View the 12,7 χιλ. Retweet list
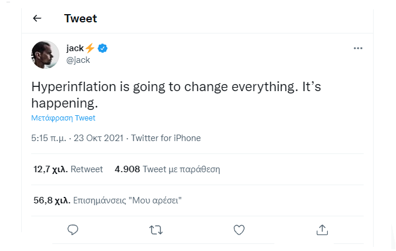396x251 pixels. click(68, 169)
